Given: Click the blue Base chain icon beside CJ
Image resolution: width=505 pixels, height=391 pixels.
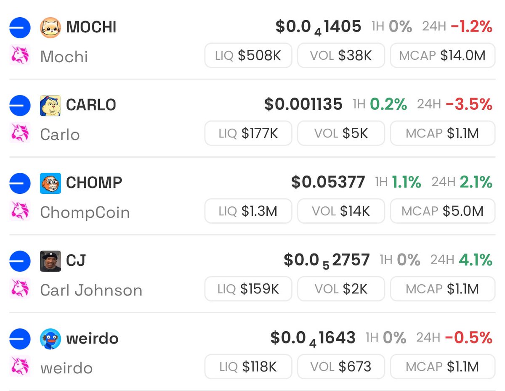Looking at the screenshot, I should (x=20, y=261).
